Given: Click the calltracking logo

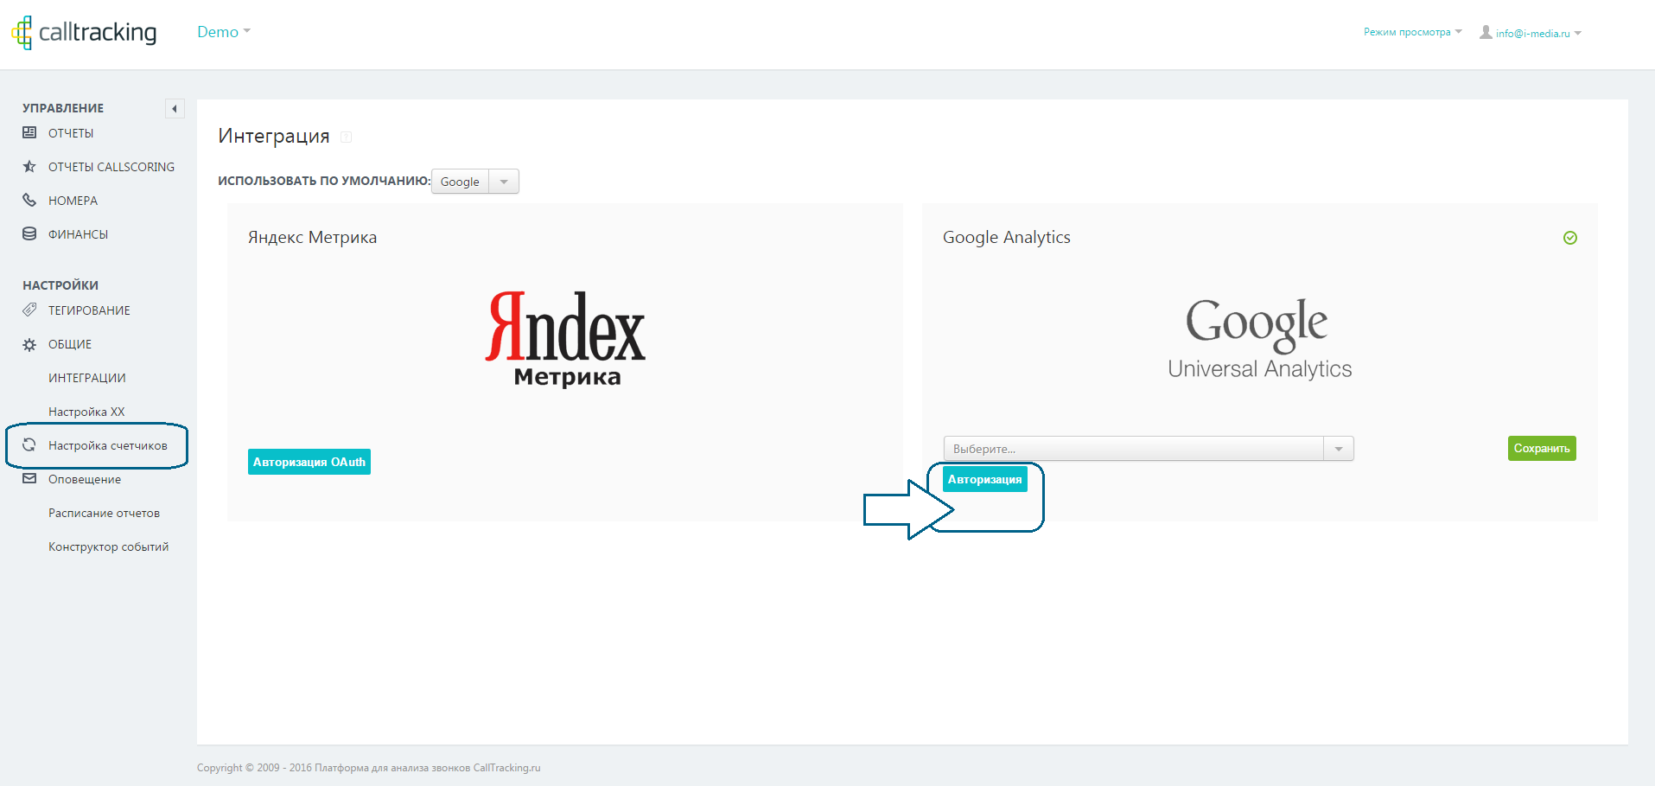Looking at the screenshot, I should point(84,32).
